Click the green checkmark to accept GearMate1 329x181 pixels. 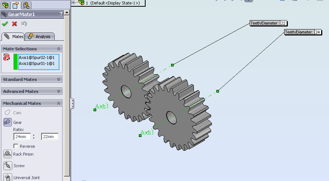[x=5, y=24]
